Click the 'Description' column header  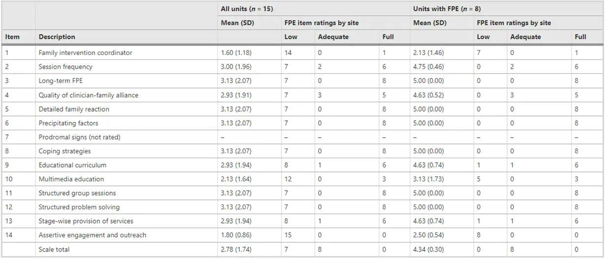(57, 37)
